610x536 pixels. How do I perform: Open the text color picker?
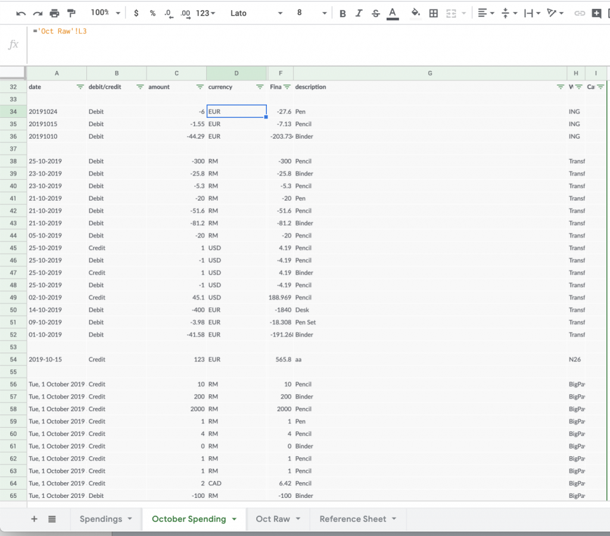tap(393, 14)
